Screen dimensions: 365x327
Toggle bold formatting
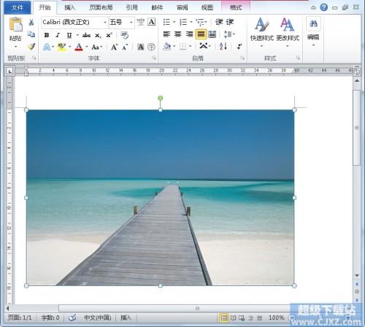[47, 35]
